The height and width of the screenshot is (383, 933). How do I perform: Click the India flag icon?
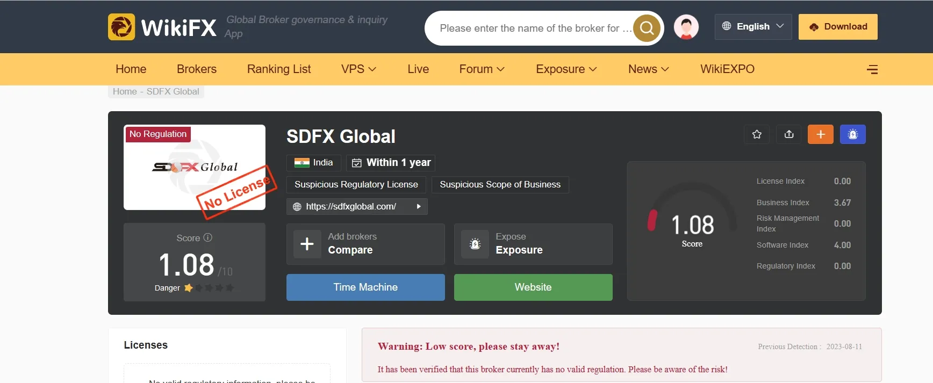pos(302,162)
